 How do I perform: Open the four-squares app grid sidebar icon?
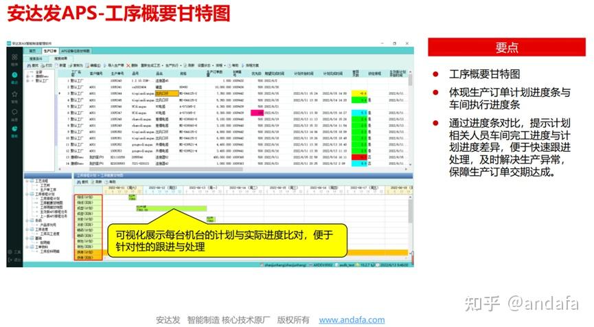coord(14,57)
